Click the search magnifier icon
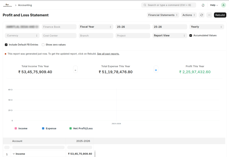The width and height of the screenshot is (229, 157). [x=145, y=5]
